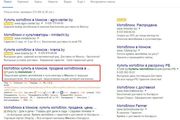Switch to the Карты tab
The height and width of the screenshot is (120, 180).
click(38, 2)
